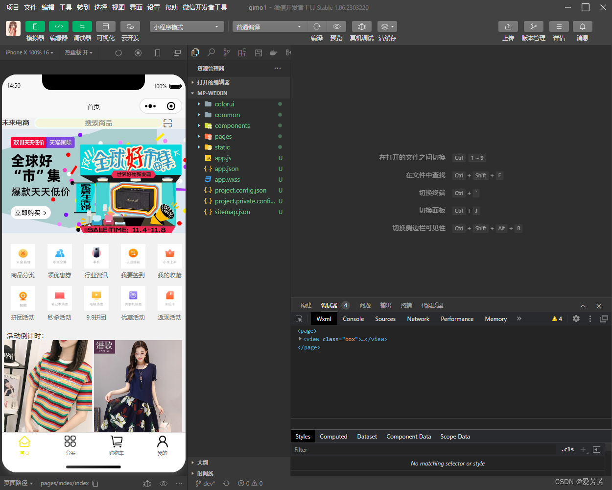Toggle the visualization panel (可视化)
This screenshot has width=612, height=490.
coord(106,26)
